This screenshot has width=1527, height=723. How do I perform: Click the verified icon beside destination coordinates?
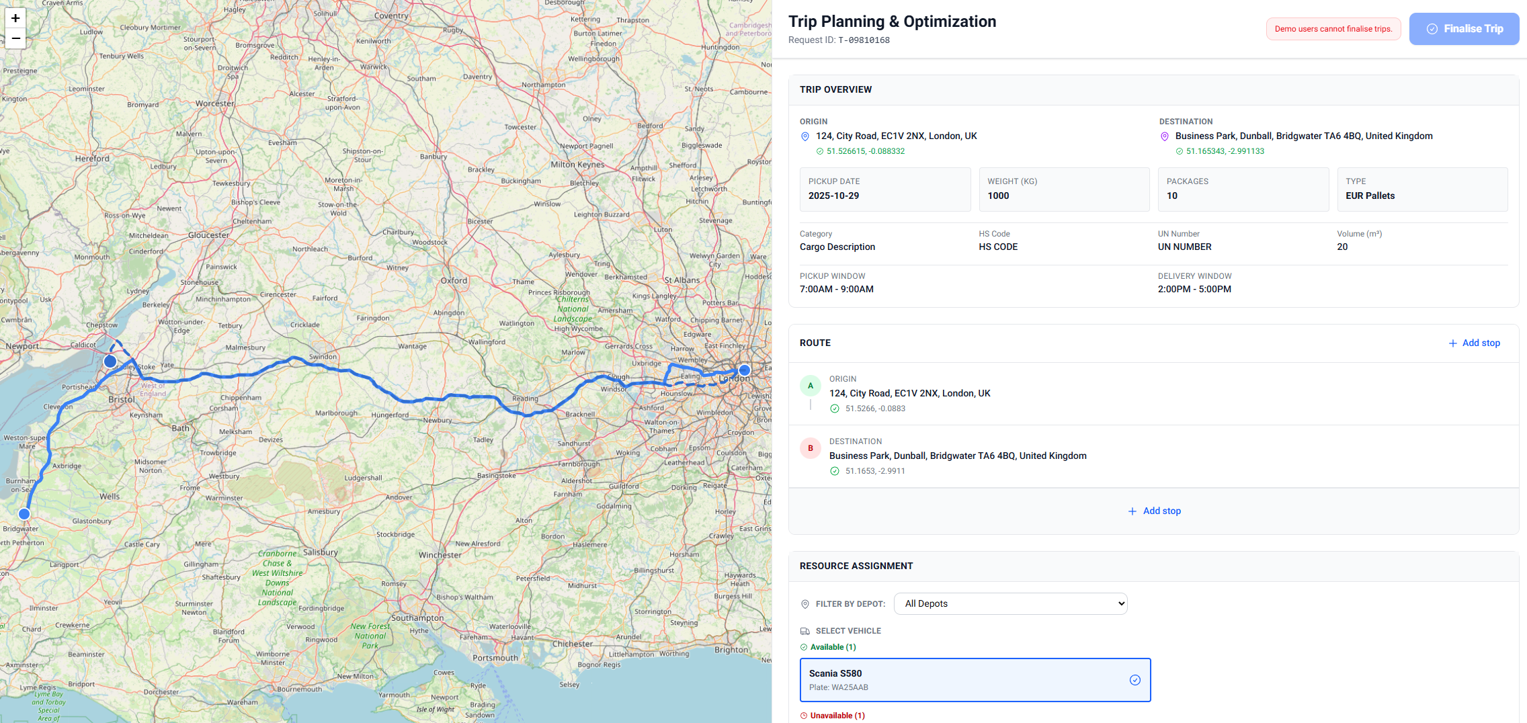1180,151
